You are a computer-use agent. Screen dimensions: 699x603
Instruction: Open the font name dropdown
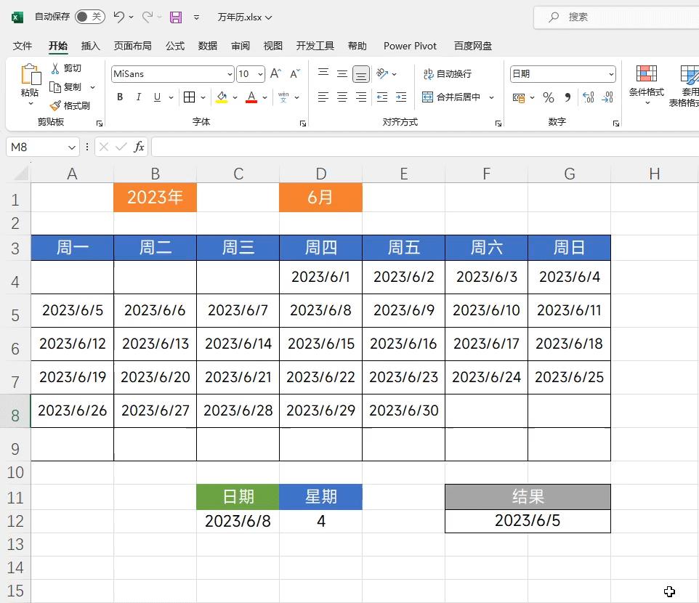coord(230,73)
